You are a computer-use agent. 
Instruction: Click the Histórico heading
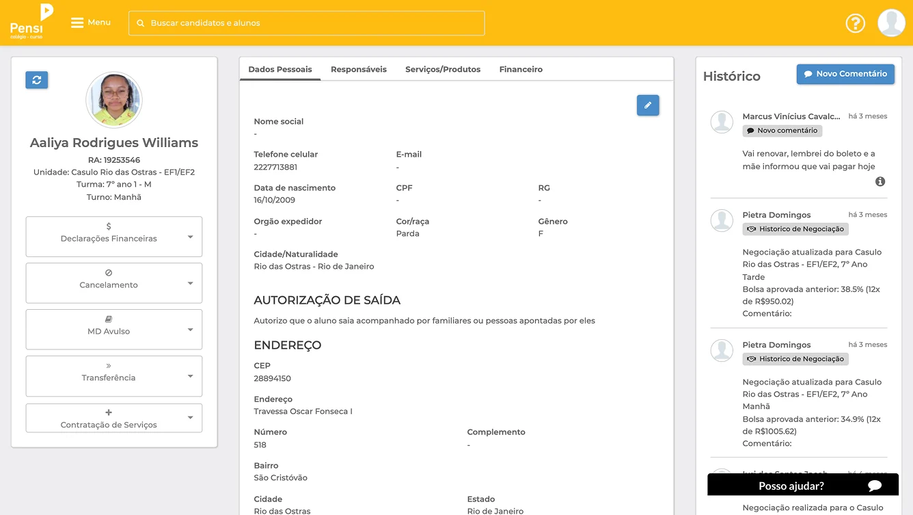(732, 76)
